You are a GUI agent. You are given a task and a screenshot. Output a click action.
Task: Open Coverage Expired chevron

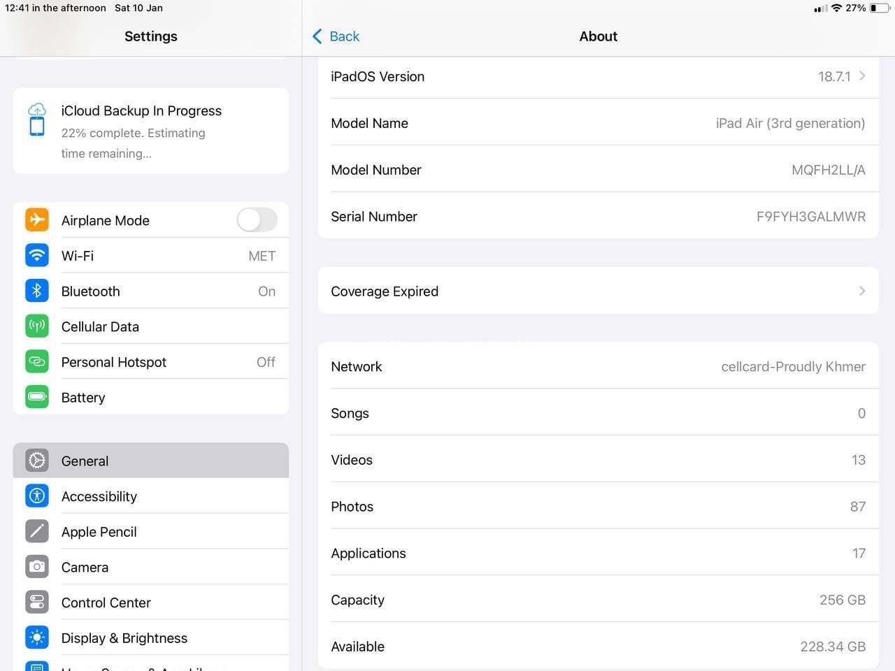tap(862, 291)
